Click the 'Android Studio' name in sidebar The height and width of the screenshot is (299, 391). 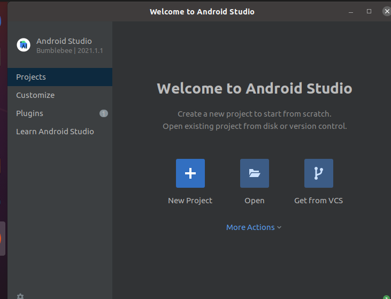(64, 41)
